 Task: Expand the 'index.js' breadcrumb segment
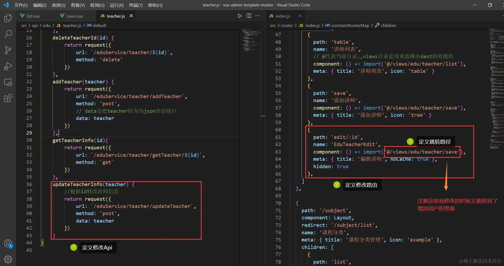coord(309,25)
